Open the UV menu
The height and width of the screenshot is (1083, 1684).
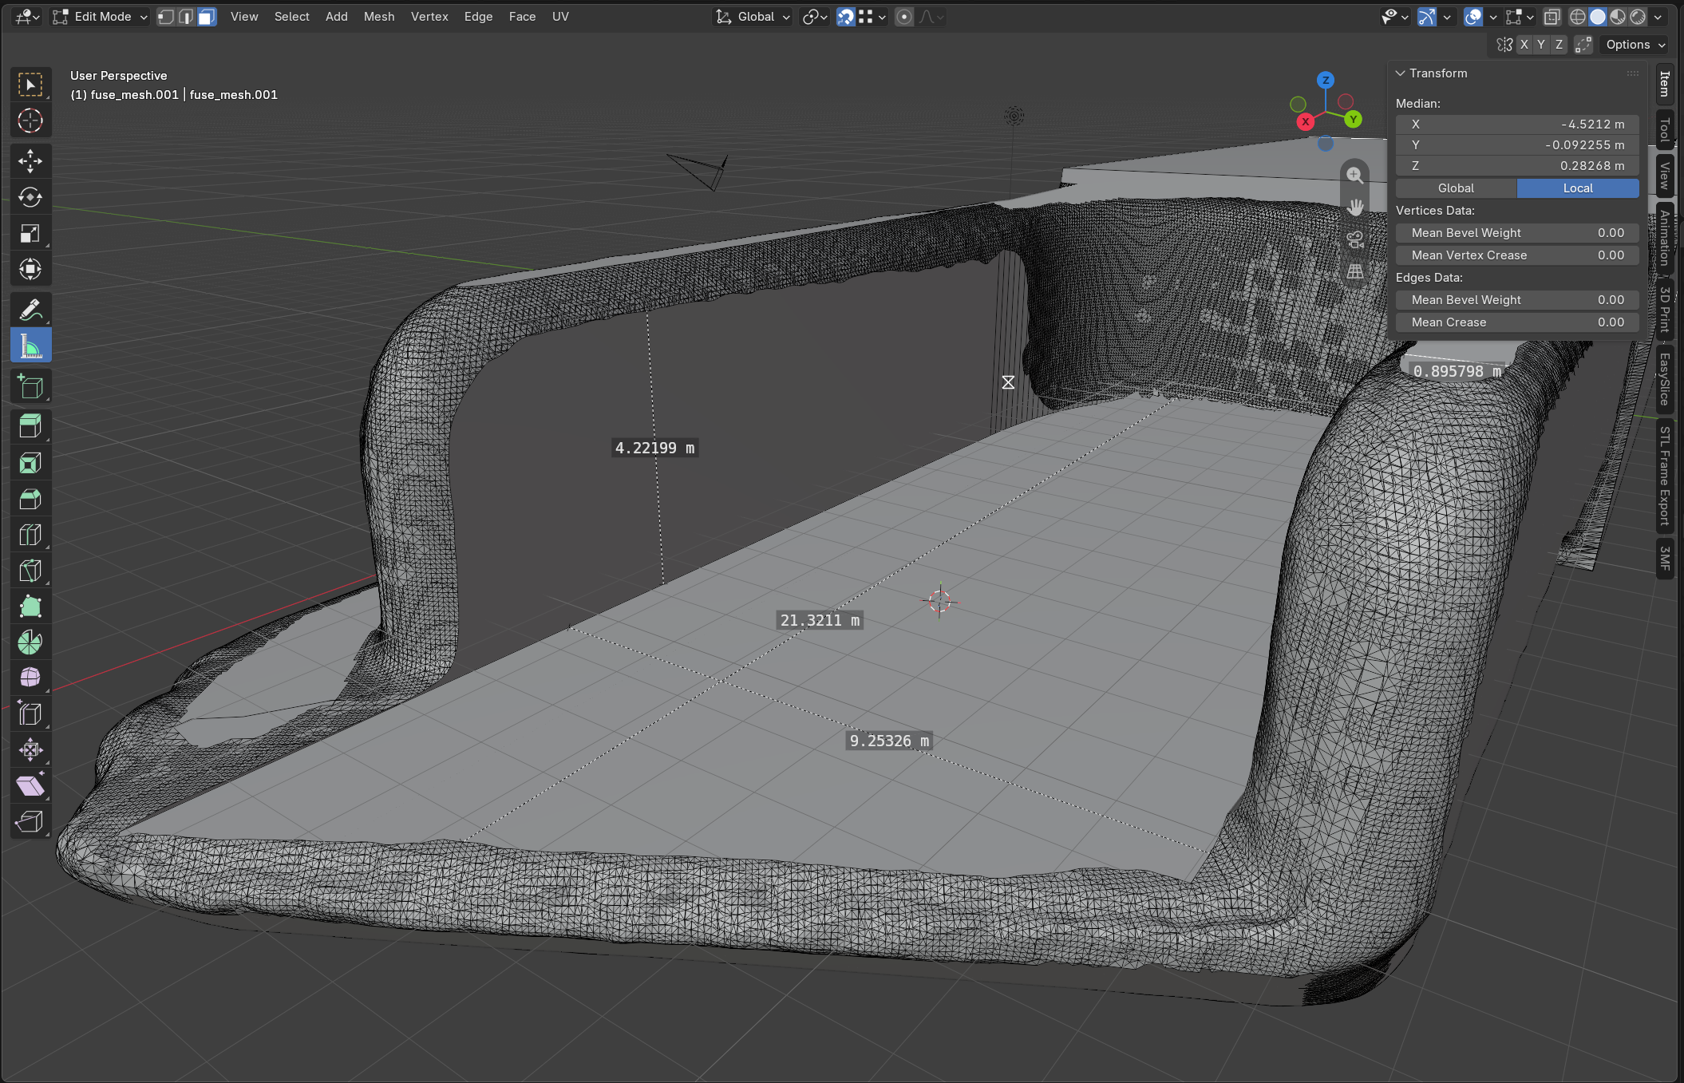[x=560, y=17]
